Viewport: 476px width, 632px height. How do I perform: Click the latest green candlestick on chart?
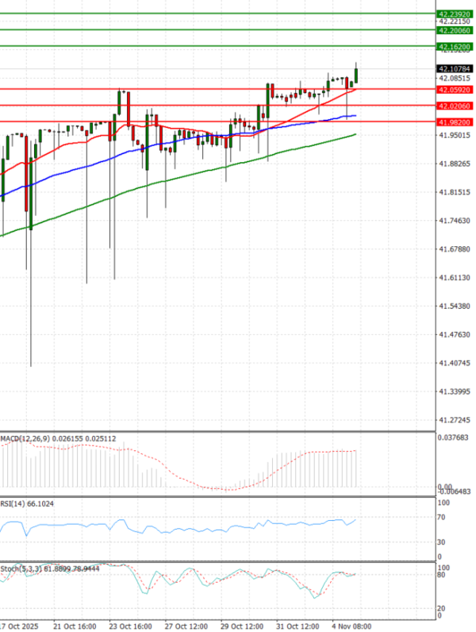[357, 75]
